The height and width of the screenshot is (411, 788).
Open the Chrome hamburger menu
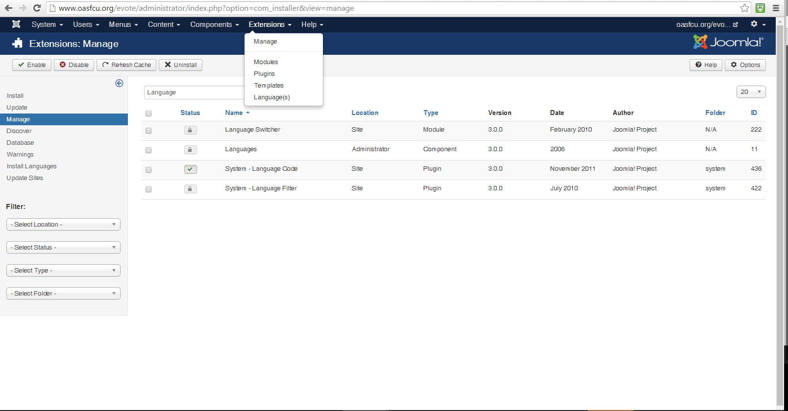click(776, 8)
